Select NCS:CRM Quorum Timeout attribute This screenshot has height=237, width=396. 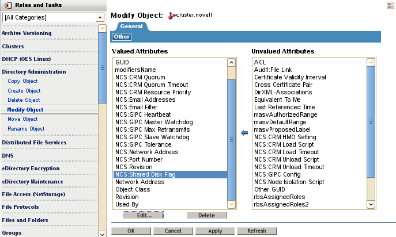(x=170, y=85)
